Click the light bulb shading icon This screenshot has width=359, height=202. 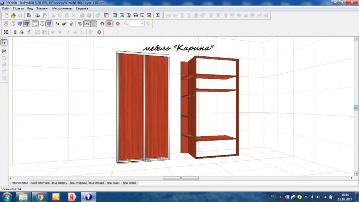71,24
